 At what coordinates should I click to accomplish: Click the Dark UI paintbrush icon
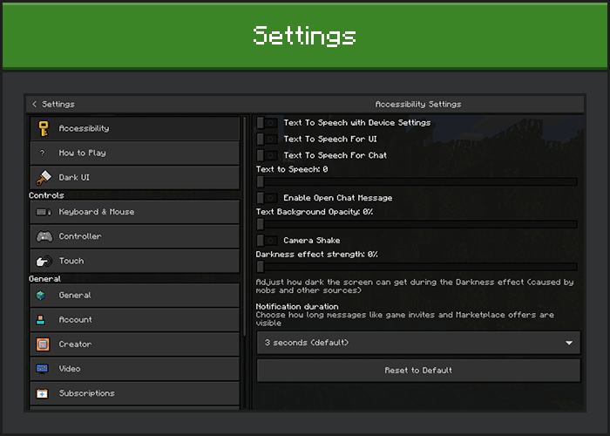point(43,177)
